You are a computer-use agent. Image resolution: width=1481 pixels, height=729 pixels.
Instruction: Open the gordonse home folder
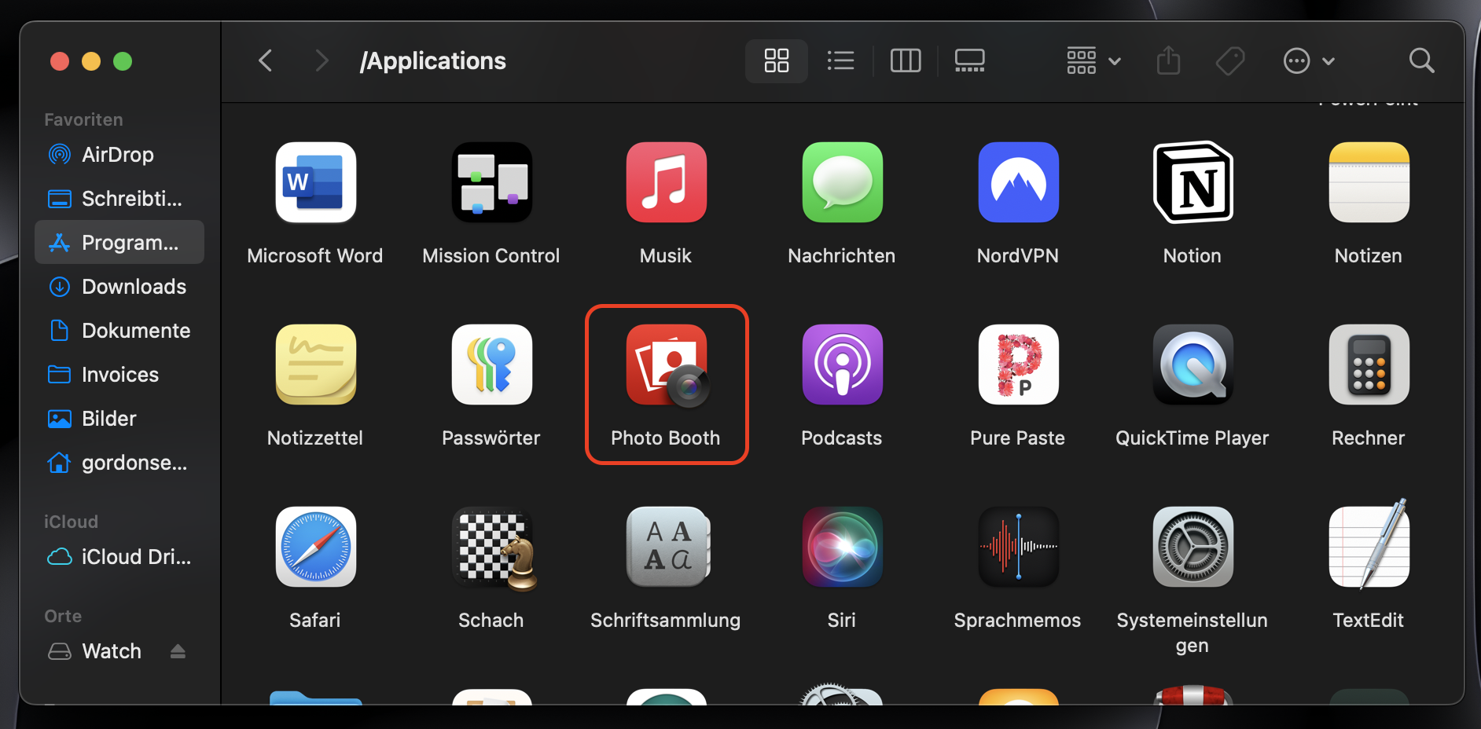119,463
